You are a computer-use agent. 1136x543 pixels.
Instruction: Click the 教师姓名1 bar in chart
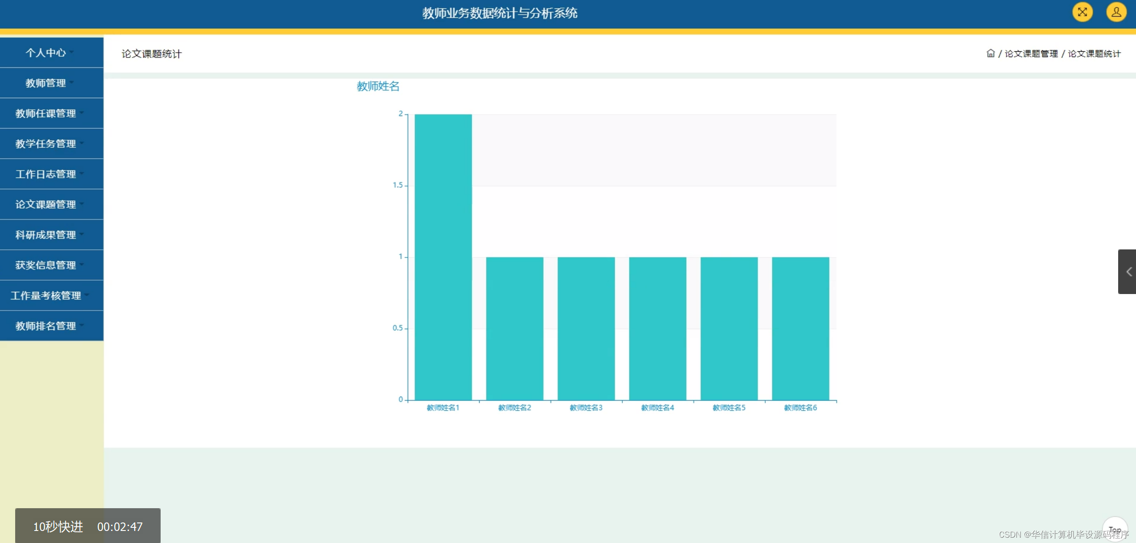(x=443, y=257)
